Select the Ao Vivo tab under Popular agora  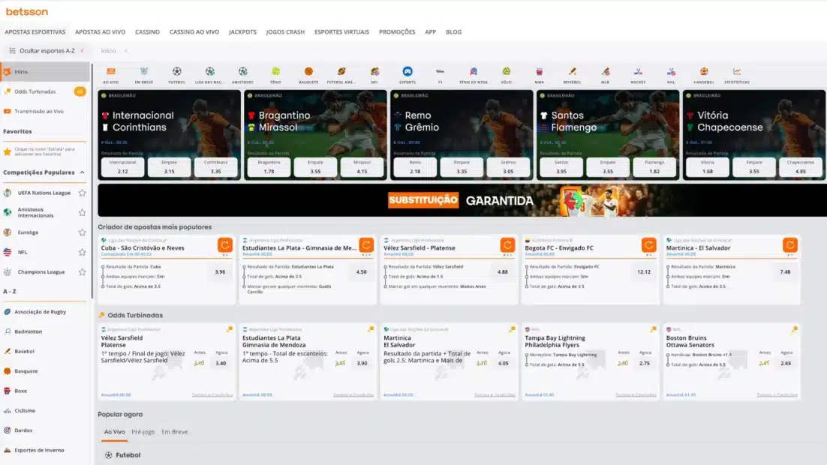[115, 432]
